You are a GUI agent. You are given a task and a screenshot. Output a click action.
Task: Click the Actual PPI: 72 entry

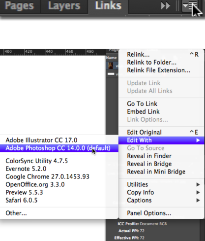pyautogui.click(x=131, y=231)
